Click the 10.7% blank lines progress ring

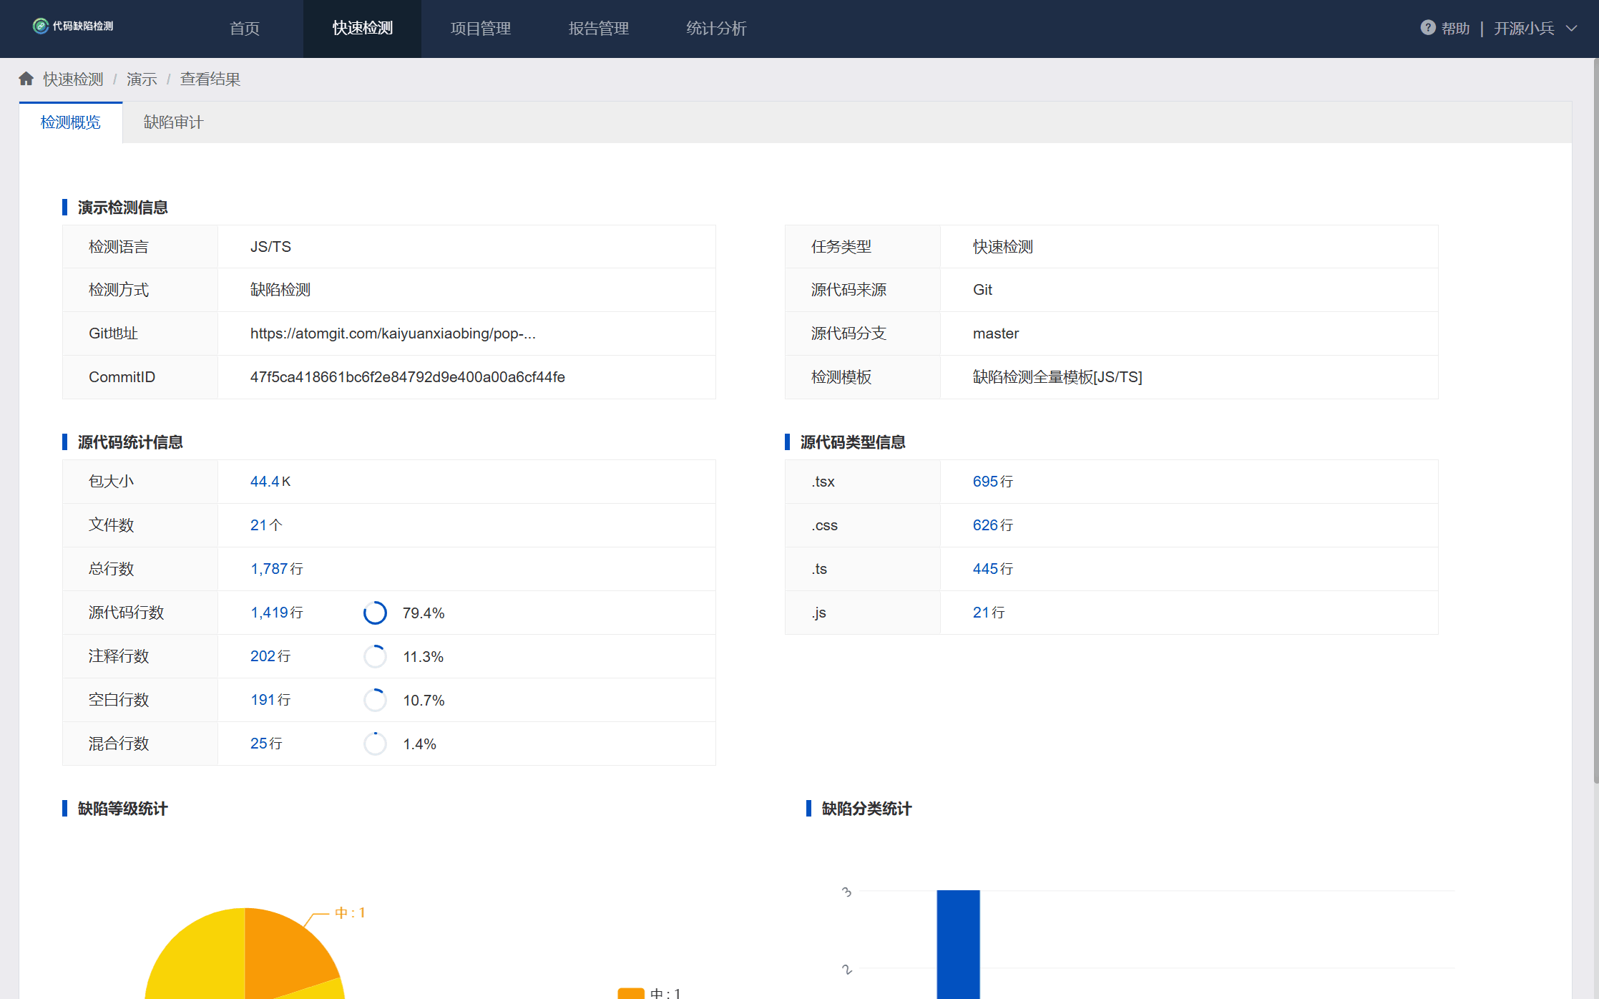[x=375, y=700]
